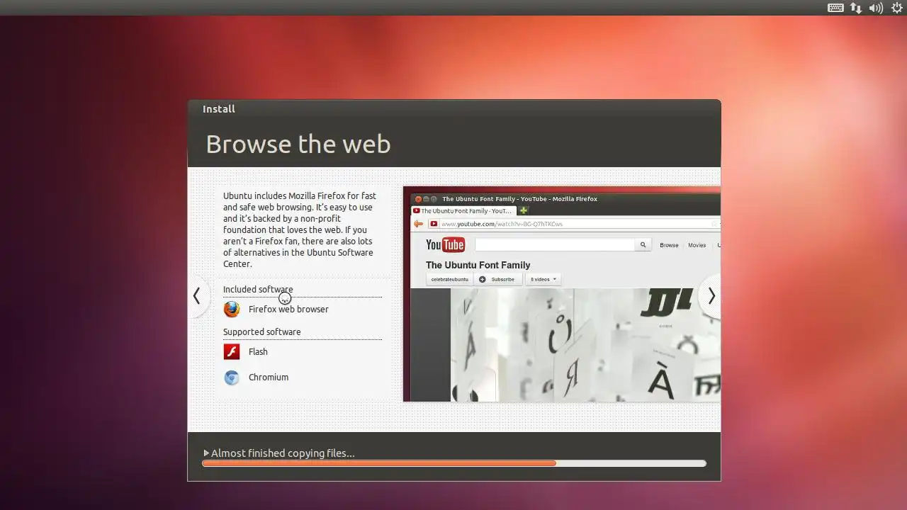Open the pictured '8 videos' dropdown

543,279
